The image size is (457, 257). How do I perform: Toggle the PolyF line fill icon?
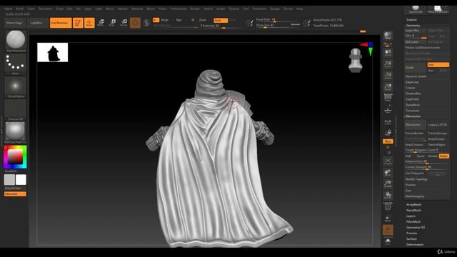pyautogui.click(x=388, y=206)
